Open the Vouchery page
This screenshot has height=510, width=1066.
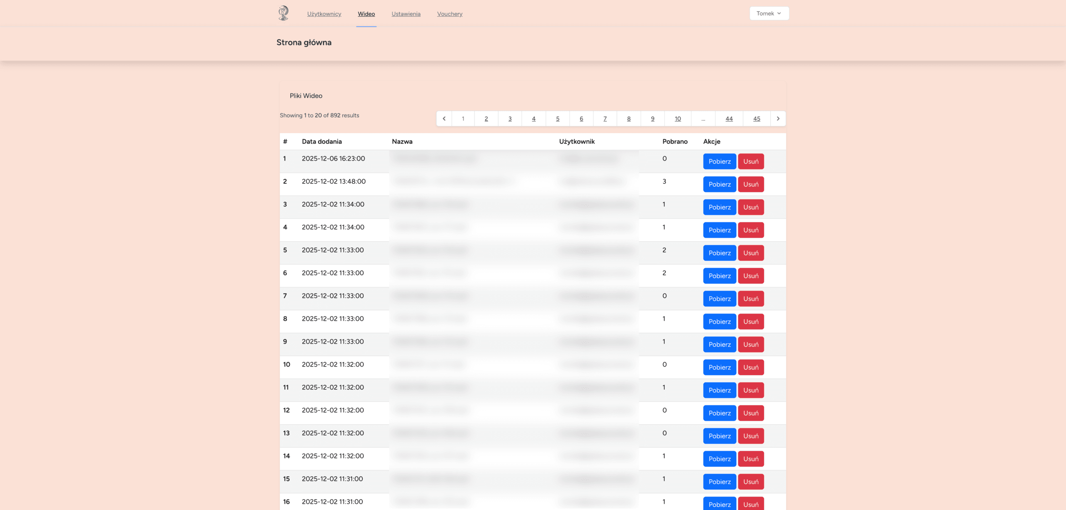[449, 14]
